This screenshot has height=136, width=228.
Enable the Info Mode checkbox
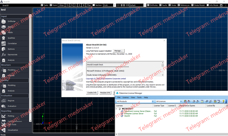(208, 5)
